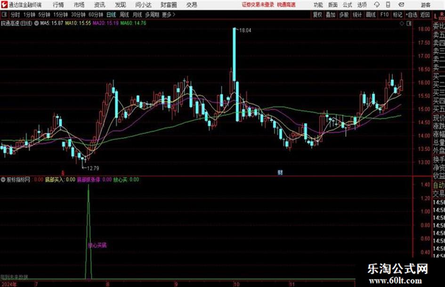This screenshot has width=445, height=287.
Task: Switch to the 5分钟 period tab
Action: (44, 15)
